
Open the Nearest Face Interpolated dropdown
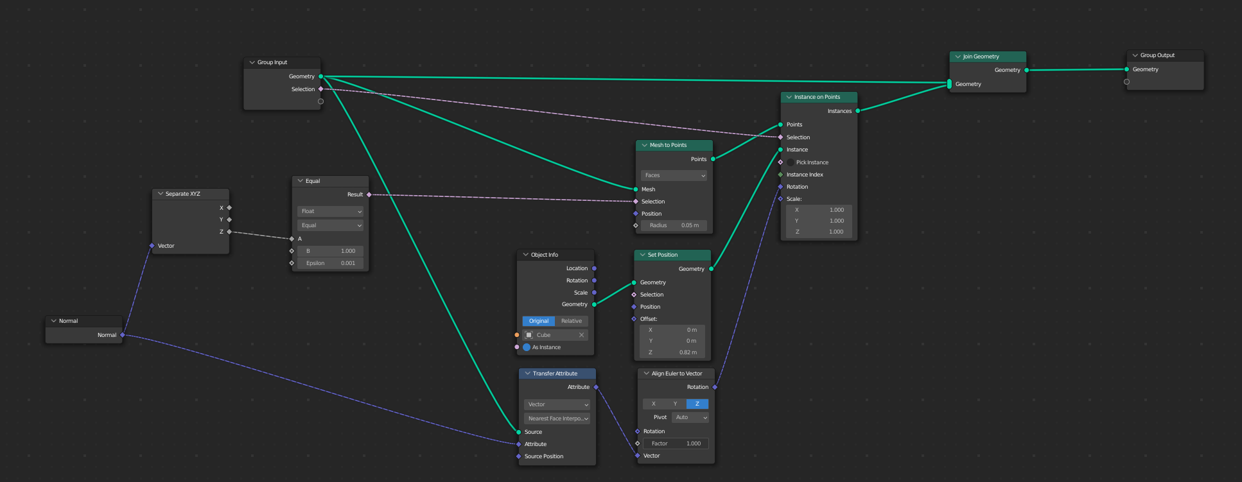pos(557,418)
